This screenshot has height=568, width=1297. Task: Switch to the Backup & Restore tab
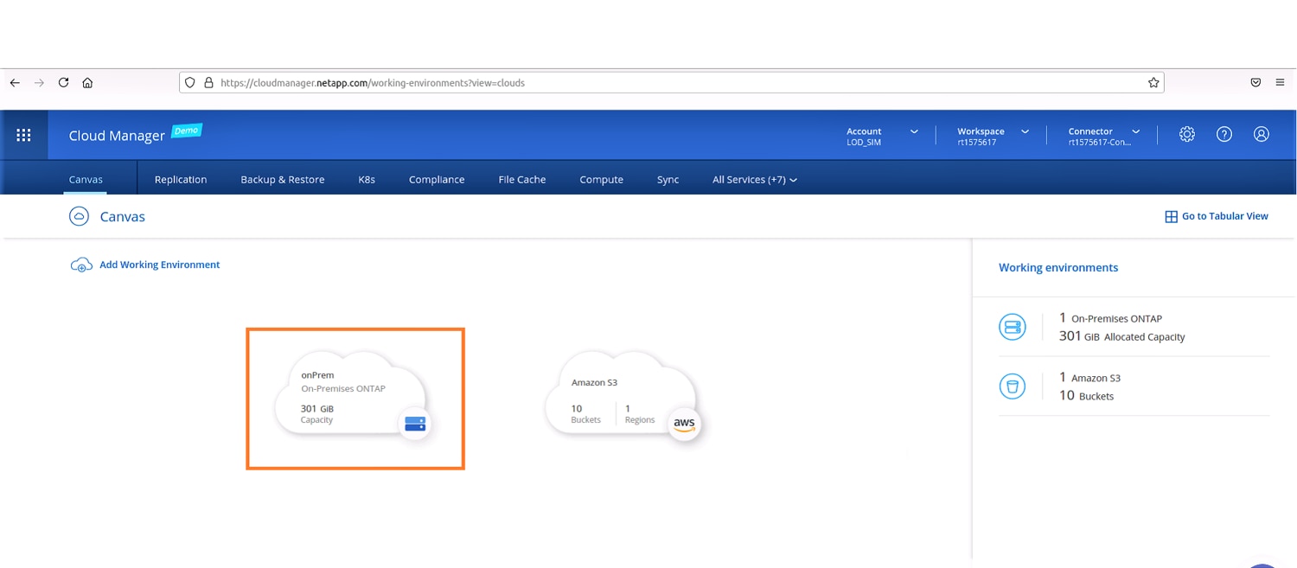283,180
